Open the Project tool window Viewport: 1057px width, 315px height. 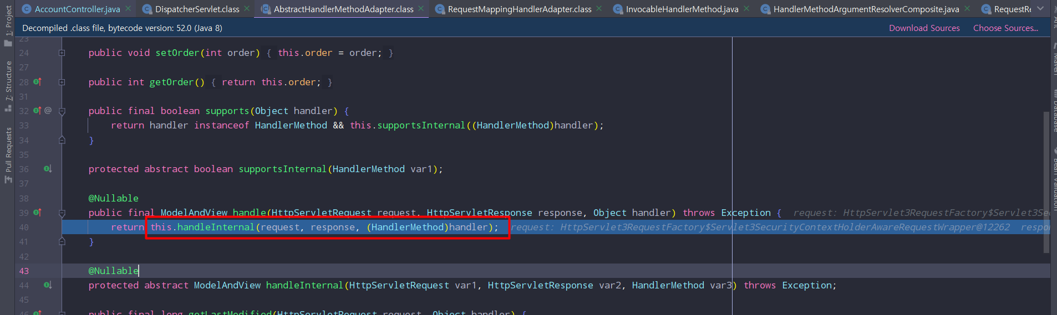coord(8,25)
